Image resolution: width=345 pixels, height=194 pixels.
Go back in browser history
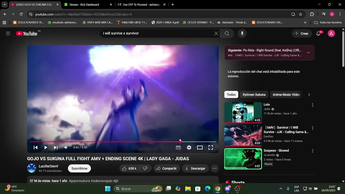point(5,14)
